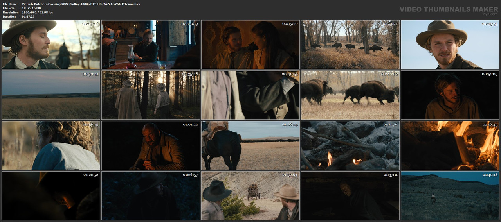Open the forest thumbnail stamped 00:35:48
The height and width of the screenshot is (222, 501).
point(151,95)
